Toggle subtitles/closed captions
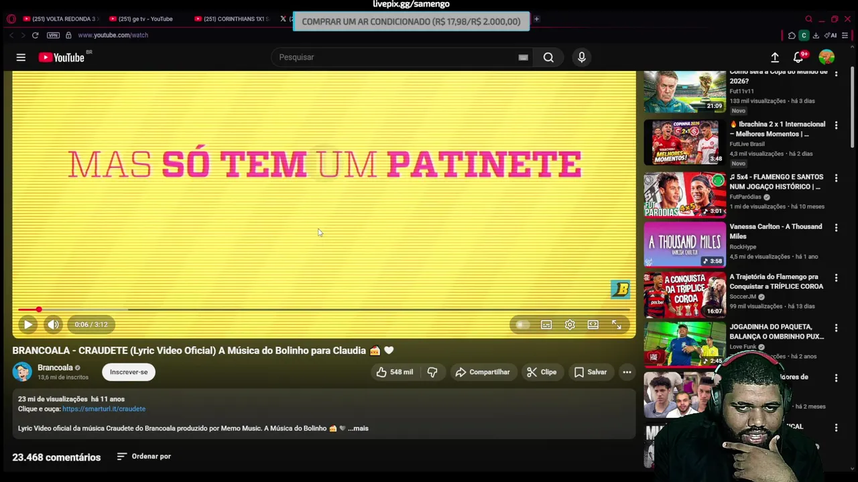The image size is (858, 482). (546, 325)
